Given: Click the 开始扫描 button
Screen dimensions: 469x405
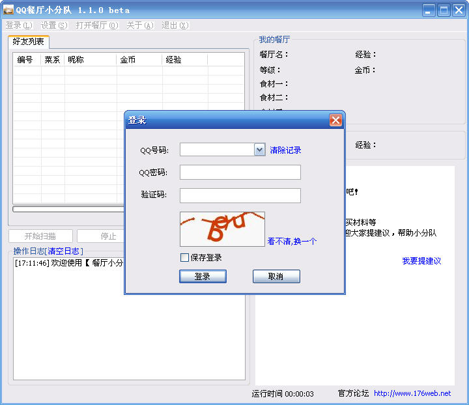Looking at the screenshot, I should point(40,236).
